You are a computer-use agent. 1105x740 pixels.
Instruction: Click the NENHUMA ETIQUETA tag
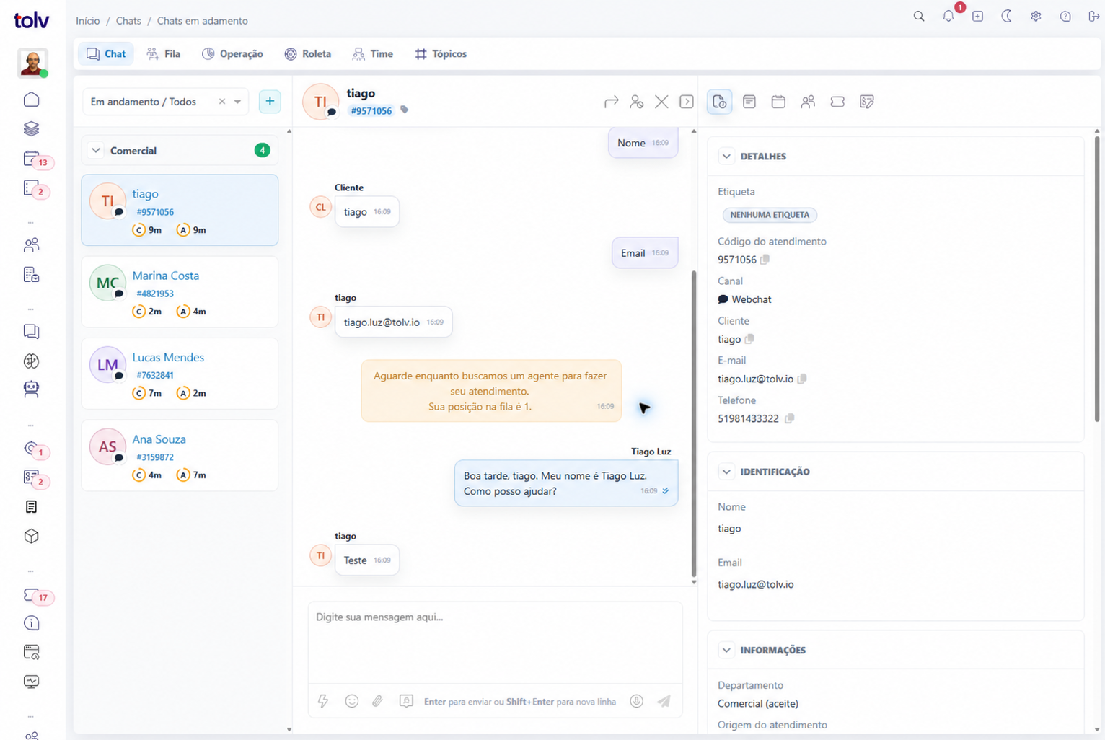pyautogui.click(x=770, y=214)
